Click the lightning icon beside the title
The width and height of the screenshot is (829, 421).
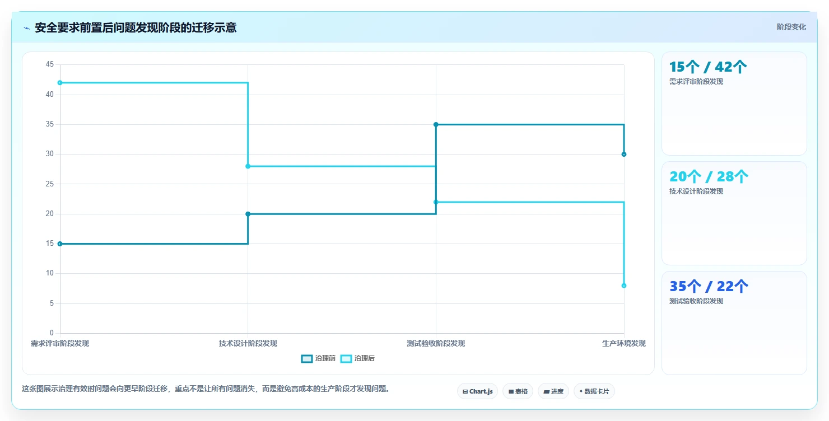[26, 28]
